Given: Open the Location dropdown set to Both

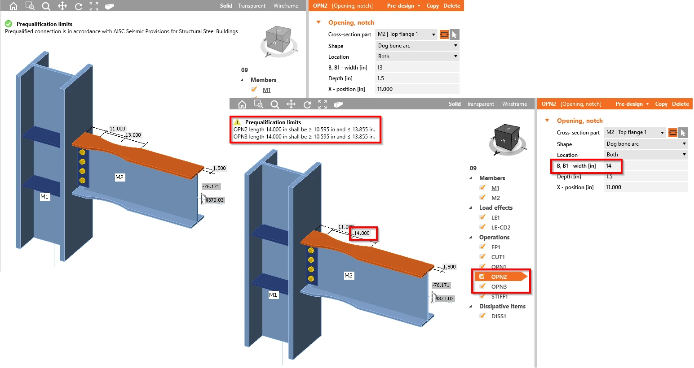Looking at the screenshot, I should tap(646, 155).
